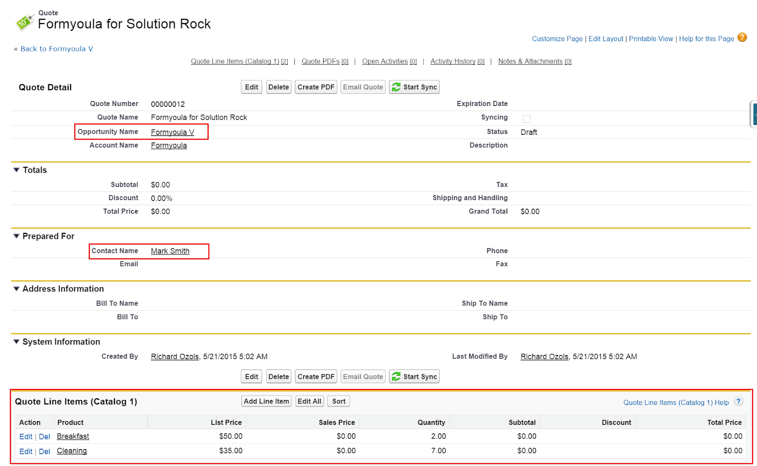Click the Grand Total value $0.00
Viewport: 757px width, 466px height.
[x=530, y=212]
